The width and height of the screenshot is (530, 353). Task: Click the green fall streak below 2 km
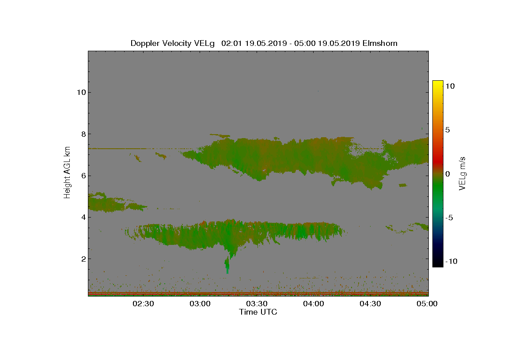[227, 264]
